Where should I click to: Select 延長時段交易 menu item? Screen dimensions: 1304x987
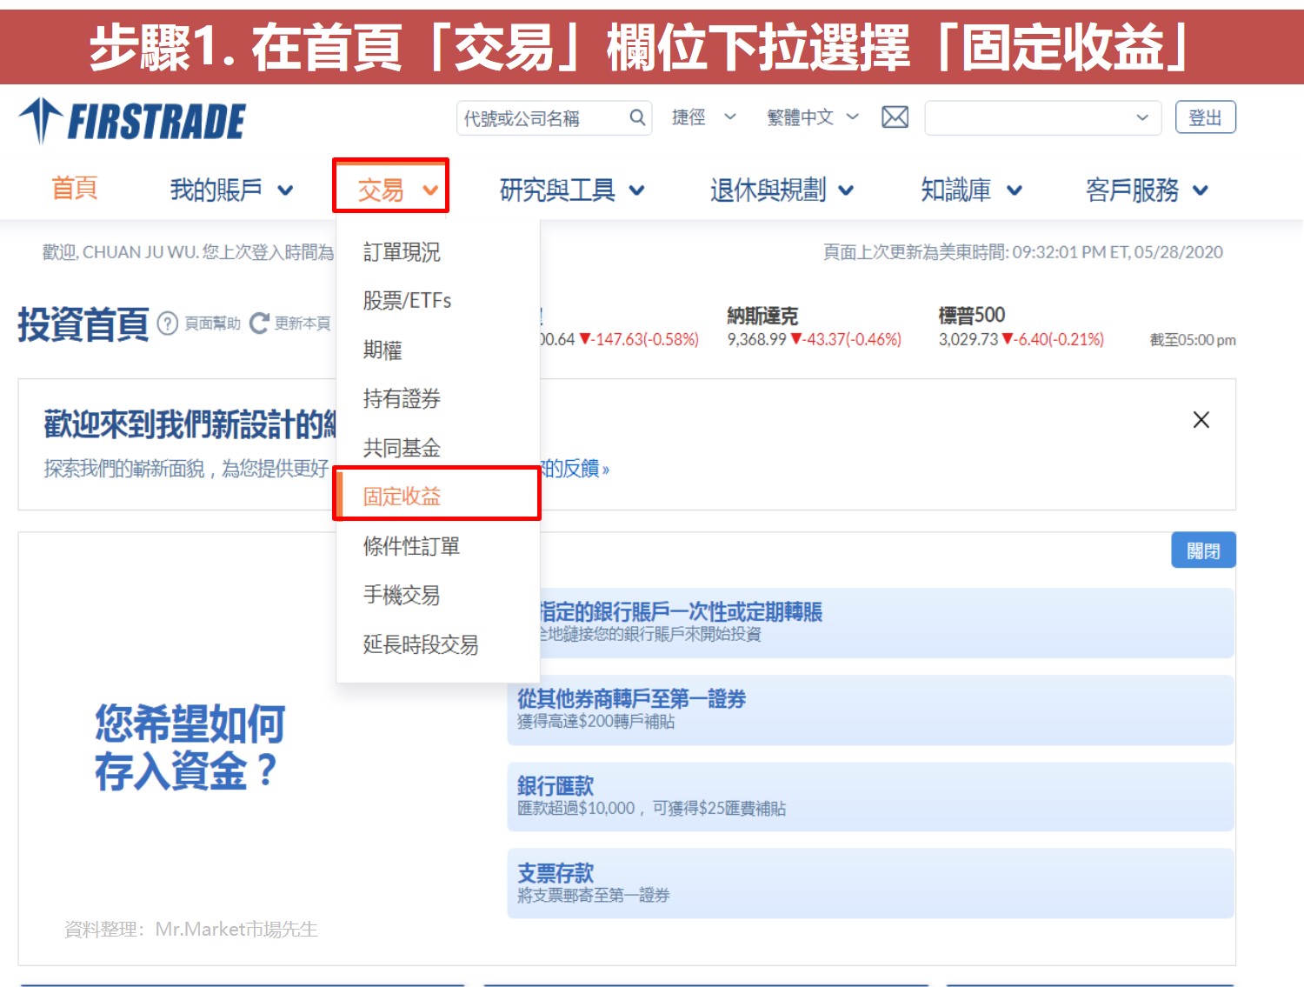tap(438, 644)
